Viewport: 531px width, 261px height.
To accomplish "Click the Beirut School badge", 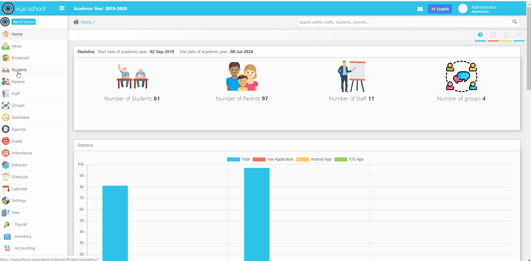I will point(23,22).
